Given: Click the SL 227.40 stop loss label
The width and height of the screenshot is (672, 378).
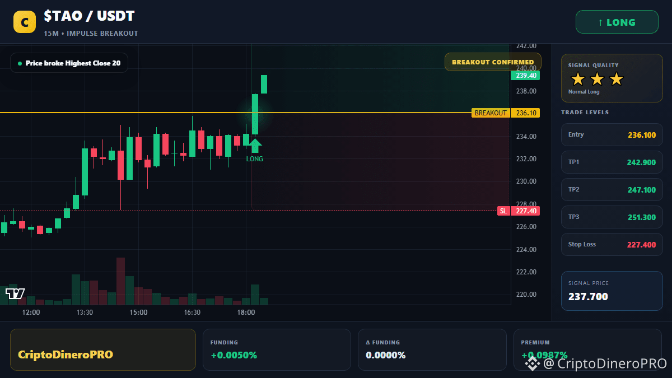Looking at the screenshot, I should point(519,211).
